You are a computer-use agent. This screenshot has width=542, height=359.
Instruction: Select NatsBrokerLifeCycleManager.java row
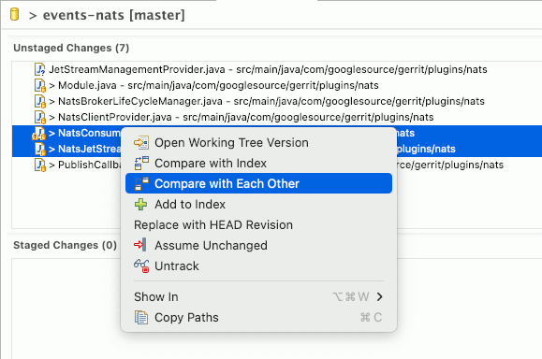point(276,101)
